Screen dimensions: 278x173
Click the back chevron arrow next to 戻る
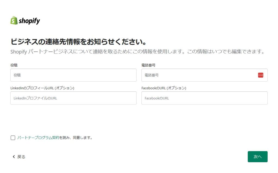14,157
